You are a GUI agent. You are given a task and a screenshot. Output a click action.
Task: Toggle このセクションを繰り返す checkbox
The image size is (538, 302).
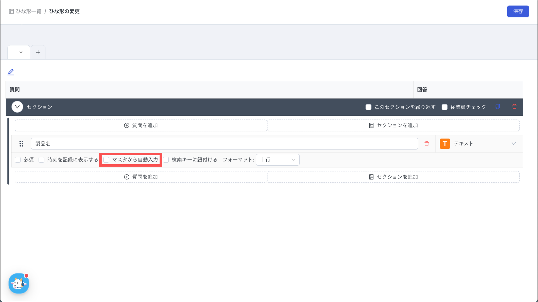pos(369,107)
